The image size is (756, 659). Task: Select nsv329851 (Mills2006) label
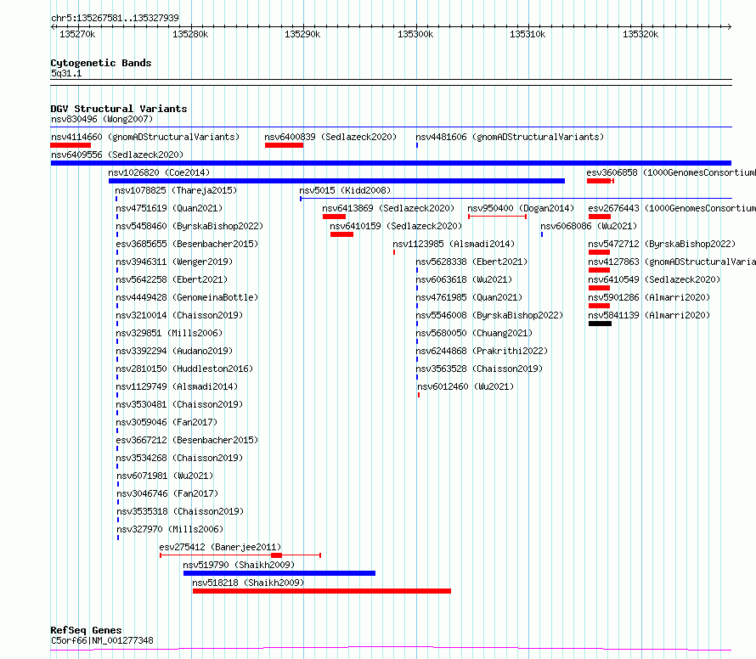pyautogui.click(x=169, y=333)
